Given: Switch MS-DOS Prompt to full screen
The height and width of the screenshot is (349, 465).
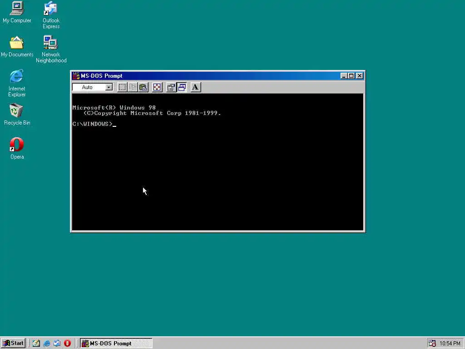Looking at the screenshot, I should pos(157,87).
